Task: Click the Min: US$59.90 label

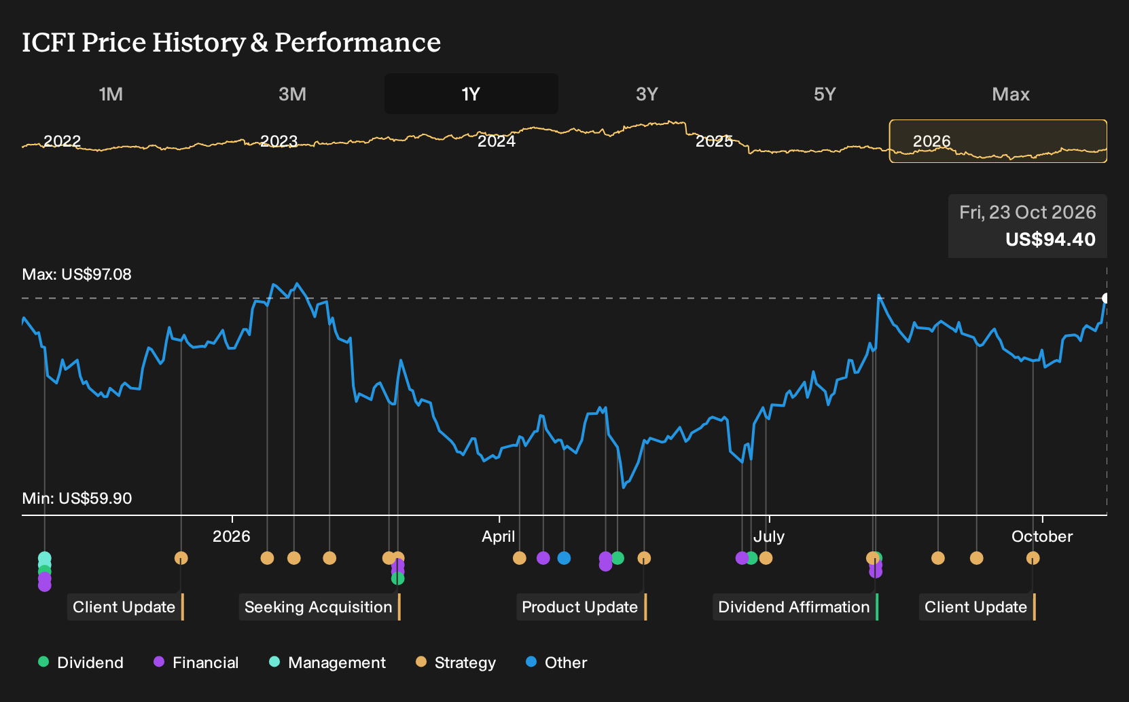Action: [x=77, y=498]
